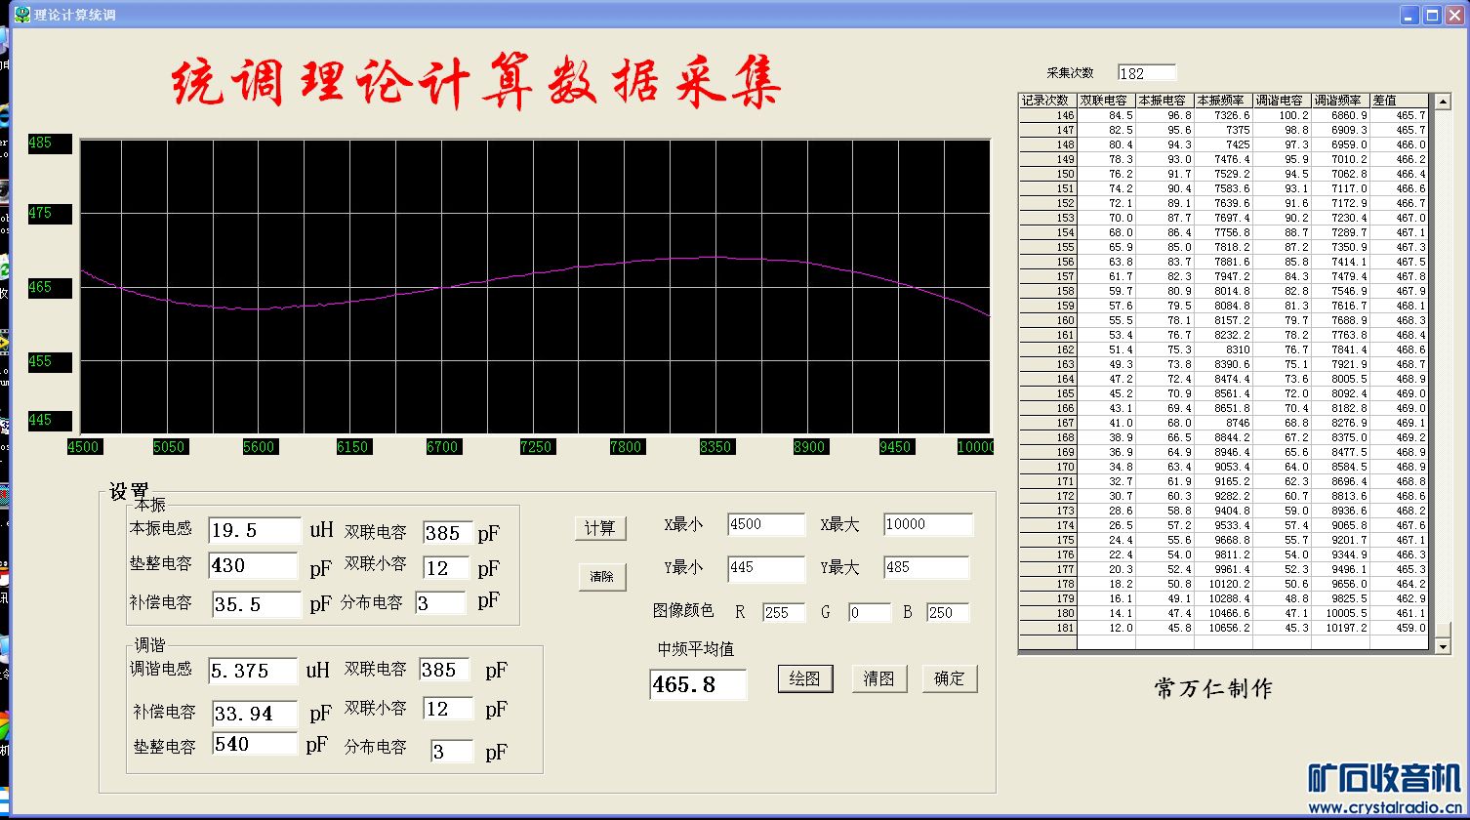Click the data table scroll down arrow
The image size is (1470, 820).
1442,645
